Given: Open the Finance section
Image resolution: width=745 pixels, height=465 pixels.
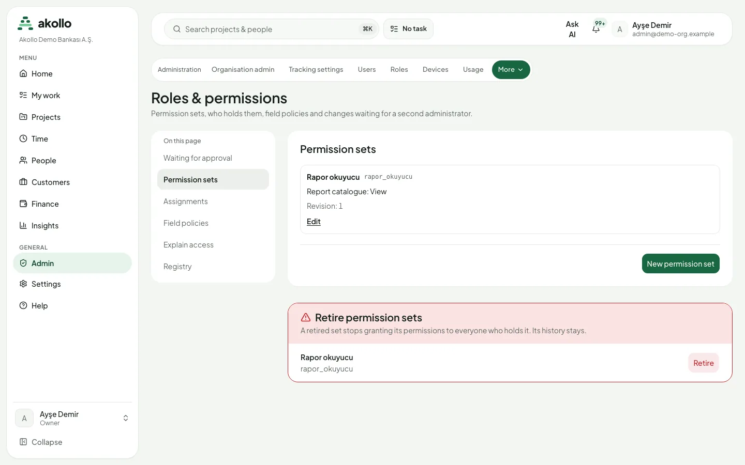Looking at the screenshot, I should coord(72,204).
